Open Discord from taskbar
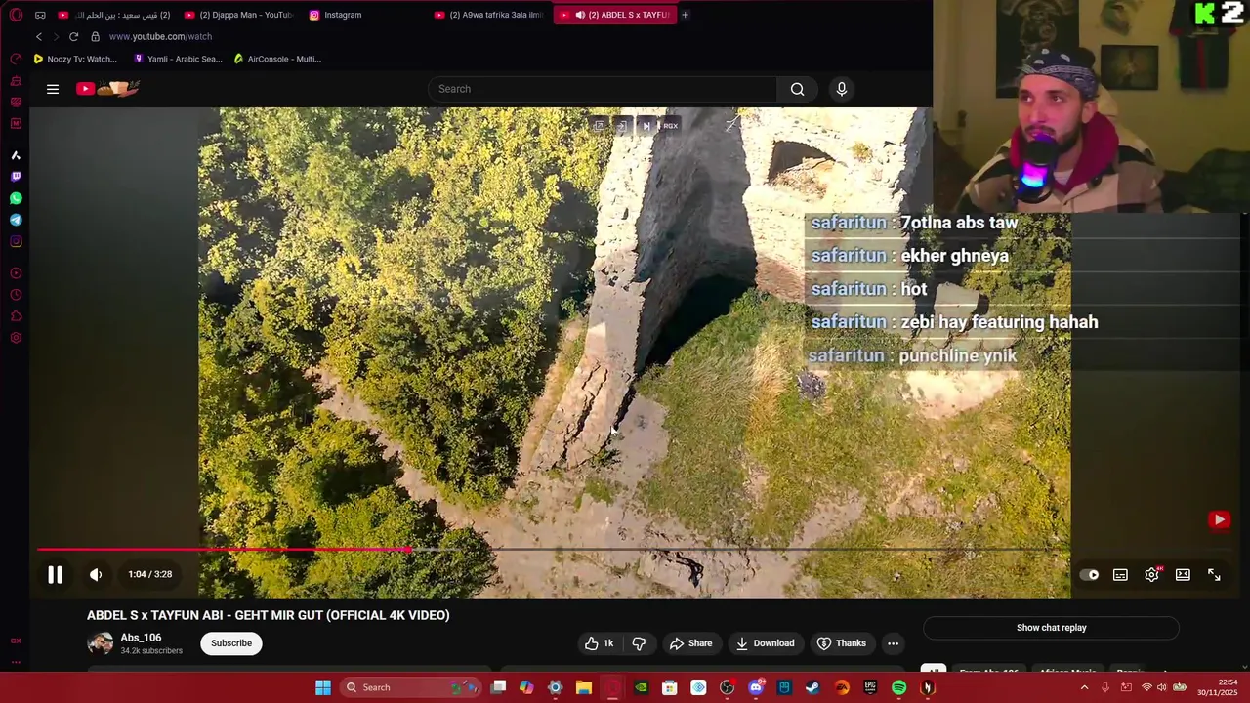The width and height of the screenshot is (1250, 703). (756, 687)
